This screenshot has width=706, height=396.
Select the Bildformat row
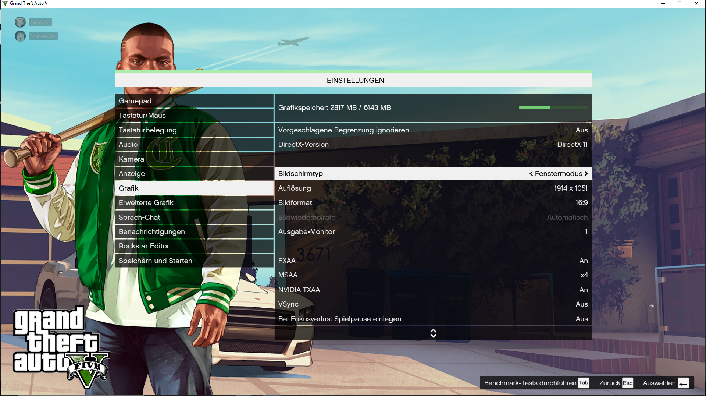pos(433,203)
